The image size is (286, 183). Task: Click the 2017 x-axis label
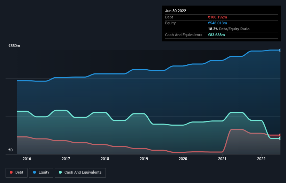click(x=66, y=159)
